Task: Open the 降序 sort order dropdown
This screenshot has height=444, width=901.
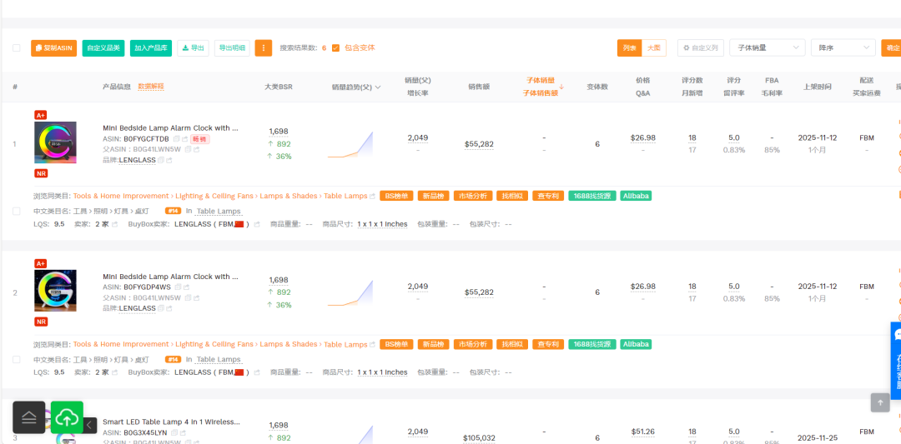Action: 843,47
